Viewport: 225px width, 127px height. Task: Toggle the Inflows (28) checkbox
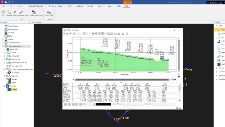point(7,56)
